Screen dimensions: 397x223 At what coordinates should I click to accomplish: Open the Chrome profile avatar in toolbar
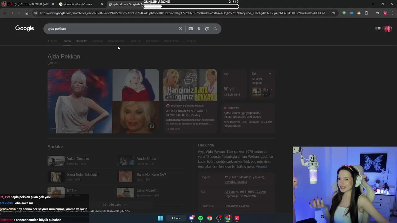[x=385, y=13]
